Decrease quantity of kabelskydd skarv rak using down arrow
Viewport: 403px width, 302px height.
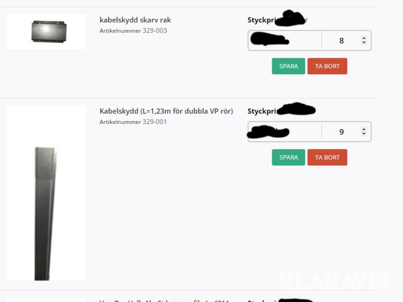(x=364, y=43)
